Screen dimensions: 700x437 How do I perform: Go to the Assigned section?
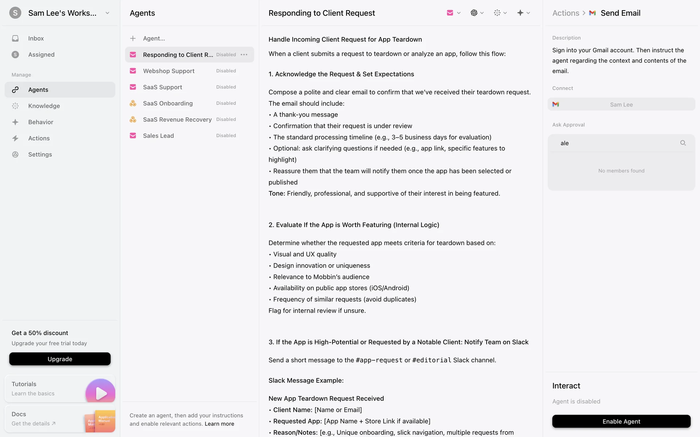click(41, 55)
